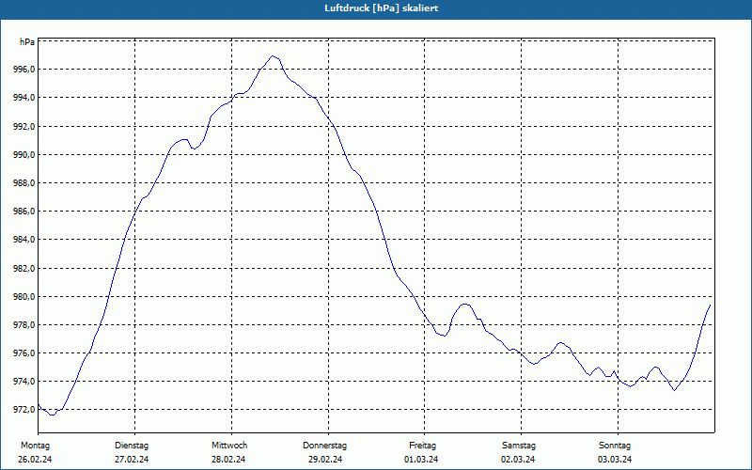Click the date 28.02.24

pos(228,460)
